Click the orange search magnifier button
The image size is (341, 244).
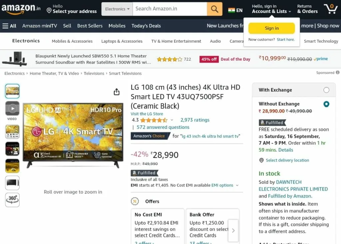pyautogui.click(x=214, y=9)
